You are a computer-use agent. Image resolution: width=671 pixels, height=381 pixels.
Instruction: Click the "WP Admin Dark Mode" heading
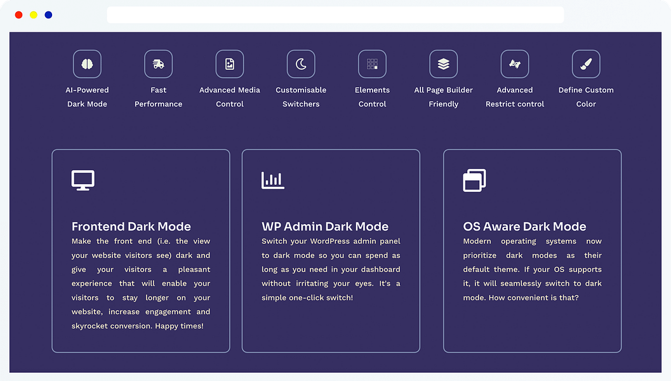coord(325,226)
